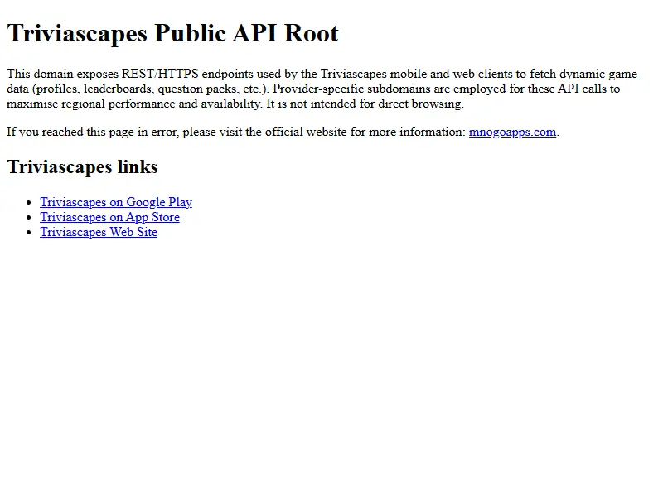Open the mnogoapps.com link
This screenshot has height=497, width=663.
click(x=512, y=133)
